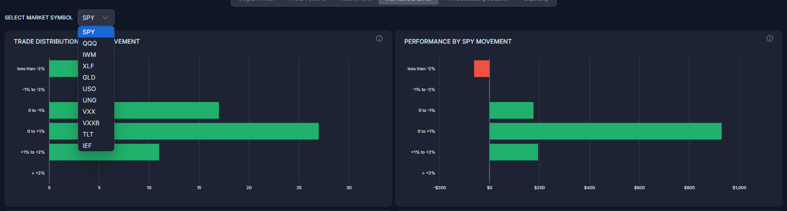Pick the UNG symbol entry
787x211 pixels.
(x=96, y=100)
